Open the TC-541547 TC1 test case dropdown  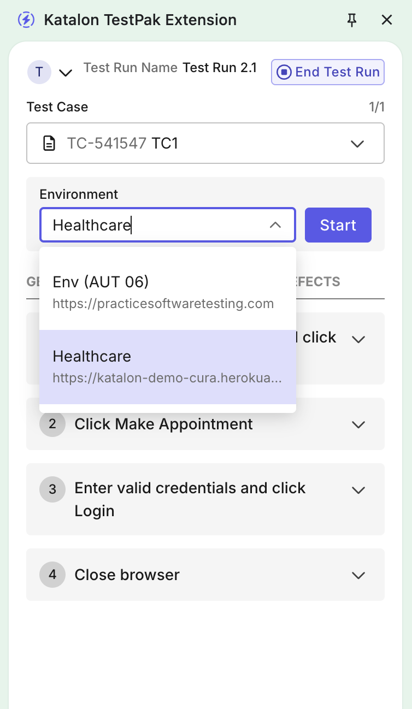tap(357, 144)
